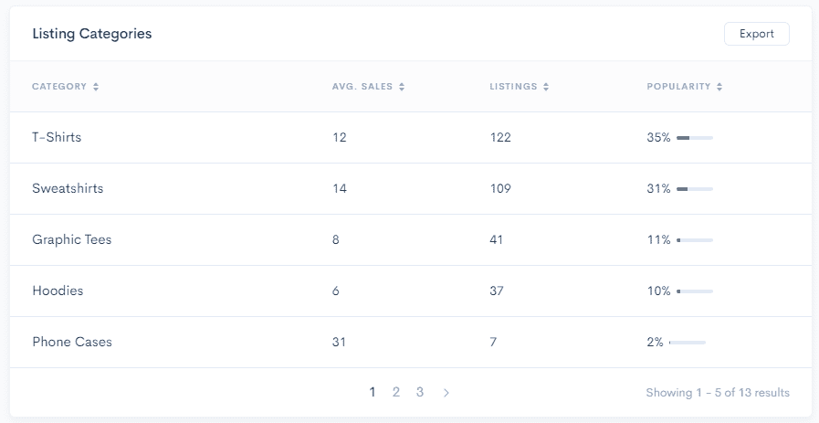Screen dimensions: 819x423
Task: Sort by Category column arrows
Action: pos(96,88)
